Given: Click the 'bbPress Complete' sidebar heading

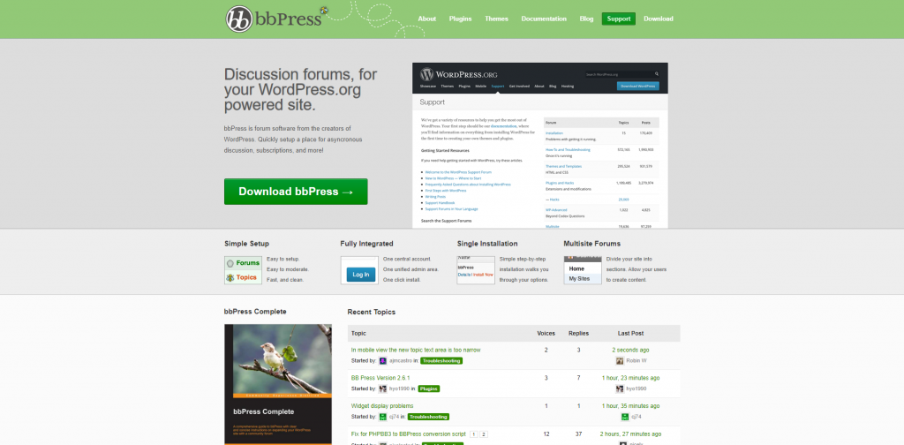Looking at the screenshot, I should click(x=255, y=312).
